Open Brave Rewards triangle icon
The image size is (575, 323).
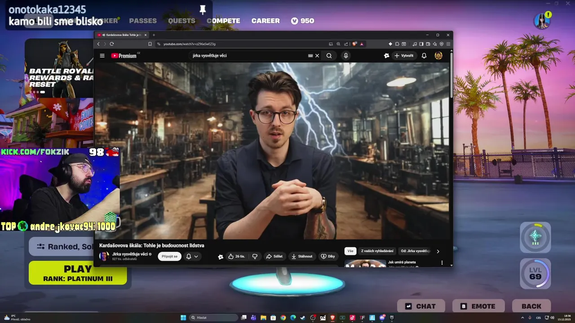[x=362, y=44]
